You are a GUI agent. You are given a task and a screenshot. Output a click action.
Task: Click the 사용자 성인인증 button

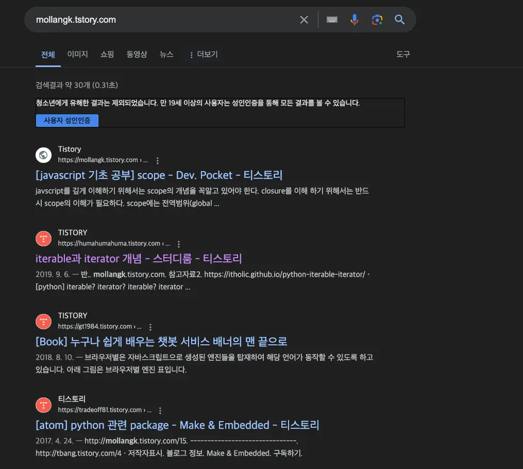[x=67, y=121]
